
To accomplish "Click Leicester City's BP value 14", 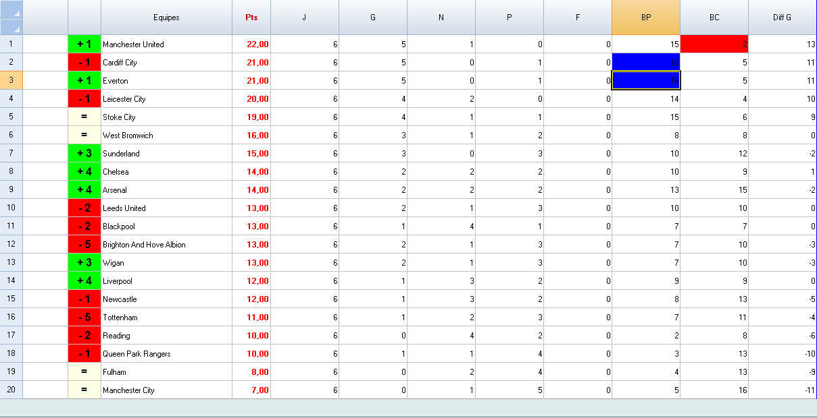I will pos(646,98).
